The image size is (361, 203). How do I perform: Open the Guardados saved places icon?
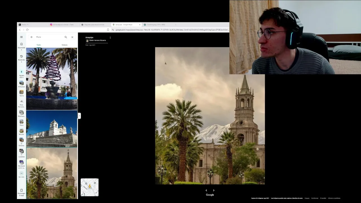click(x=21, y=44)
